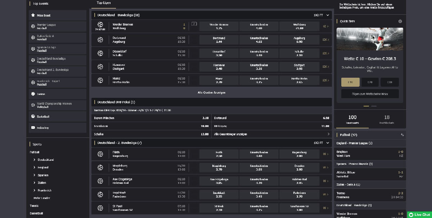The image size is (432, 218).
Task: Open live match Athletic Bilbao vs Sociedad
Action: (x=370, y=174)
